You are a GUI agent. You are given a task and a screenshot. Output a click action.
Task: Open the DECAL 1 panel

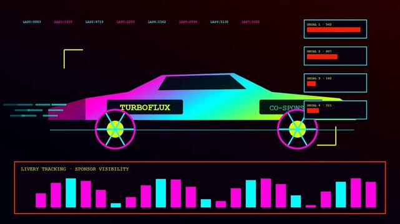(x=336, y=29)
